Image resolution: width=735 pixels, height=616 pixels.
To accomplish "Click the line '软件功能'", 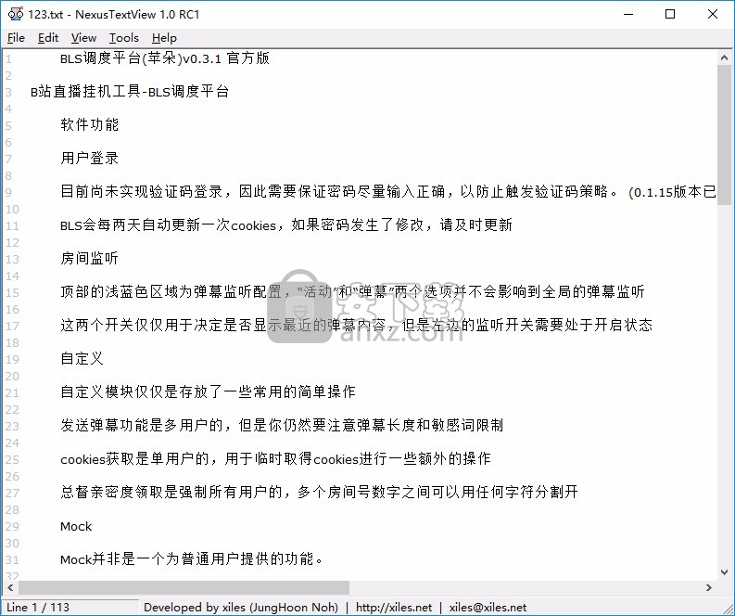I will (90, 125).
